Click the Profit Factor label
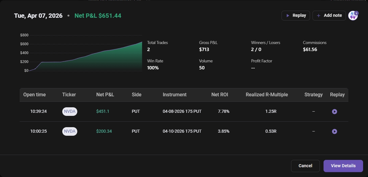368x177 pixels. coord(262,61)
